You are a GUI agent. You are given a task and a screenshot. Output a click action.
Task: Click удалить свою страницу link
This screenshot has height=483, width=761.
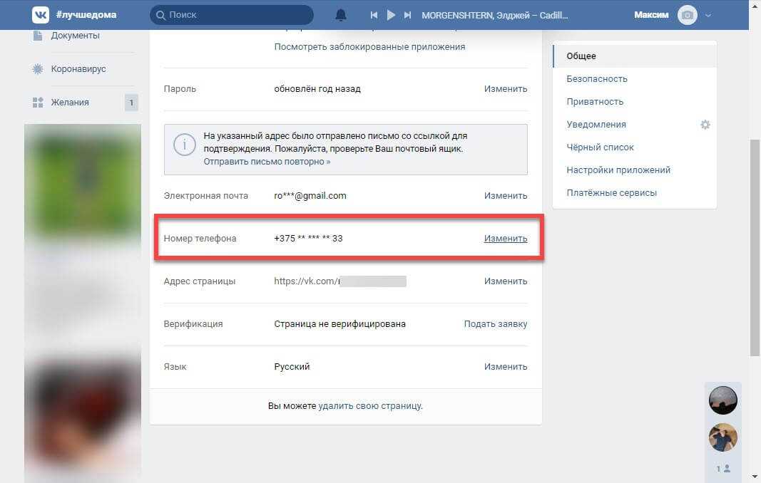[x=370, y=405]
